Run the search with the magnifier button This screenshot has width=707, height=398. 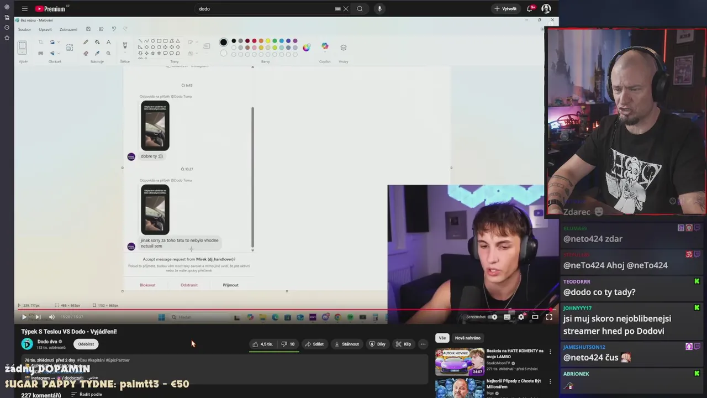(360, 9)
